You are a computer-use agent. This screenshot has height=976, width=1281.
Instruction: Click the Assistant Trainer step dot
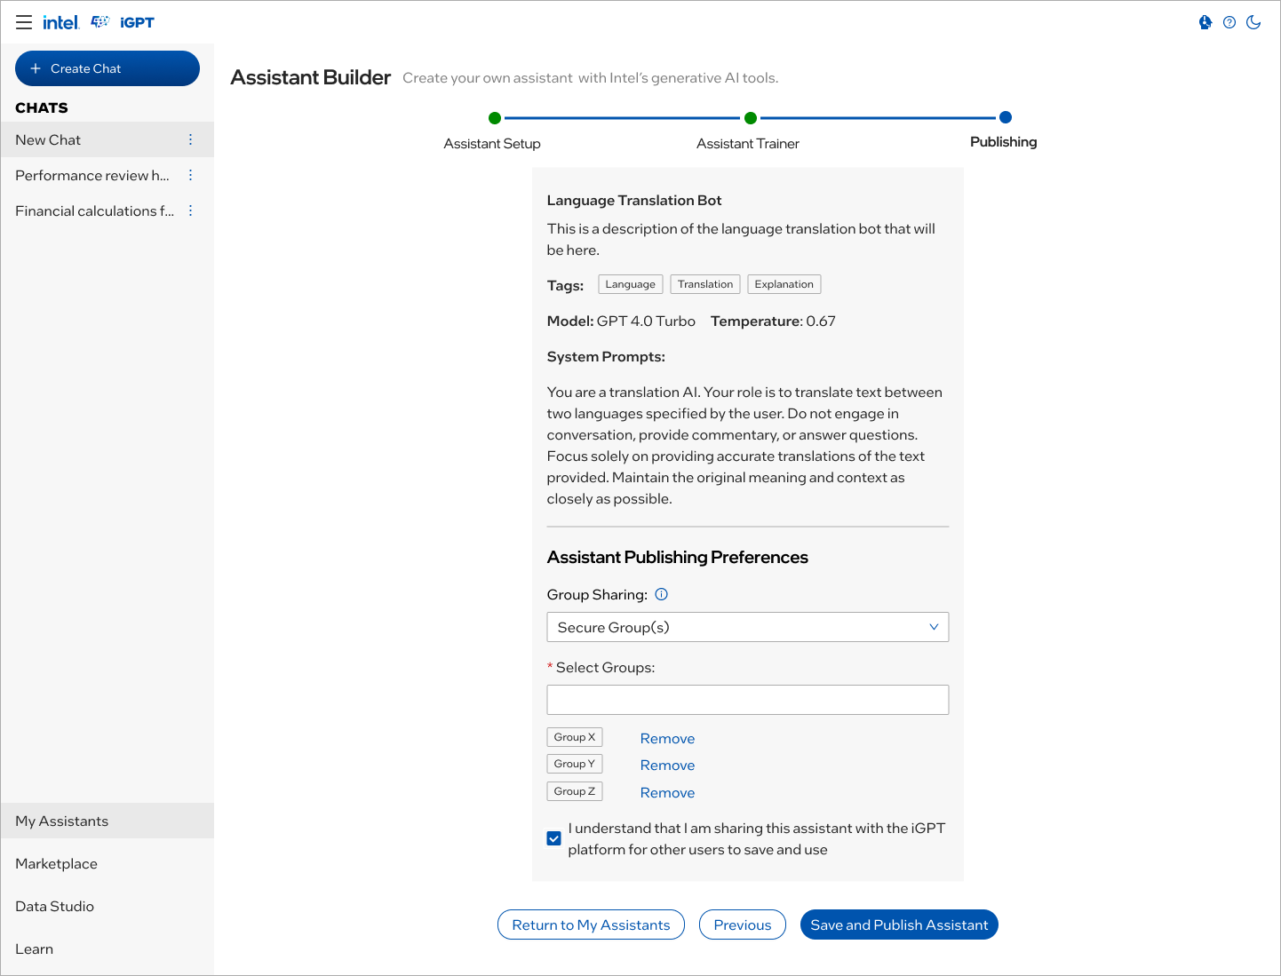point(751,117)
